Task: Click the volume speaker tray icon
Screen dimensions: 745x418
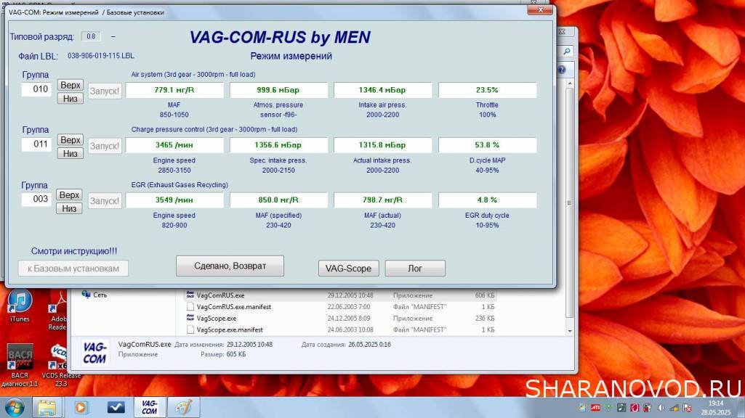Action: pos(662,407)
